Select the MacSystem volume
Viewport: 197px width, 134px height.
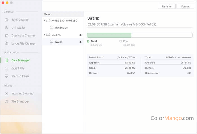click(61, 28)
